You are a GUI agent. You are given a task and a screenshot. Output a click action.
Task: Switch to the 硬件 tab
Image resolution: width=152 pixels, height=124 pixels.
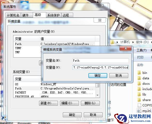[27, 15]
